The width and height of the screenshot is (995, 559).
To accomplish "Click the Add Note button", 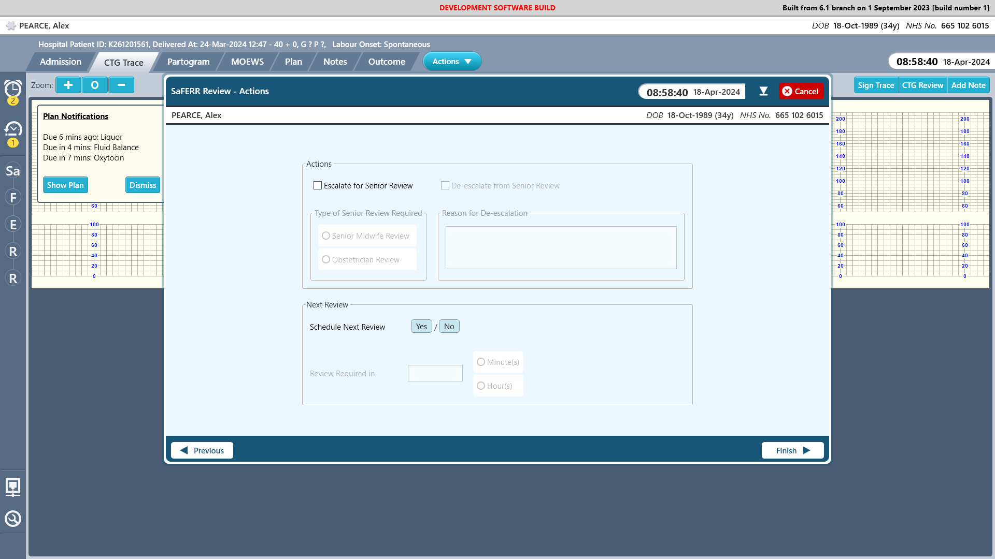I will [968, 85].
